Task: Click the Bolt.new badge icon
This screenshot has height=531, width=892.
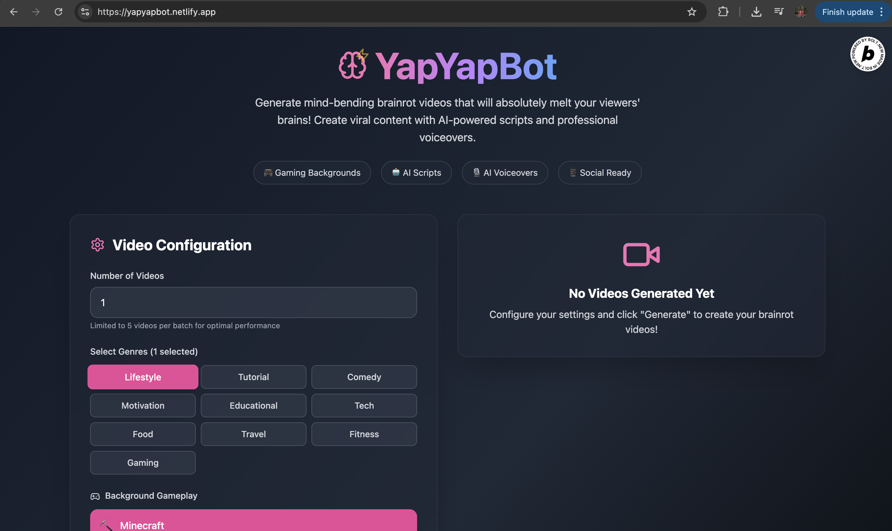Action: pos(867,54)
